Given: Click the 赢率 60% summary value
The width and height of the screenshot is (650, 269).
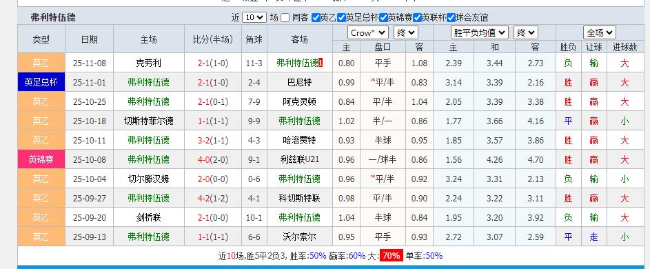Looking at the screenshot, I should [x=356, y=256].
